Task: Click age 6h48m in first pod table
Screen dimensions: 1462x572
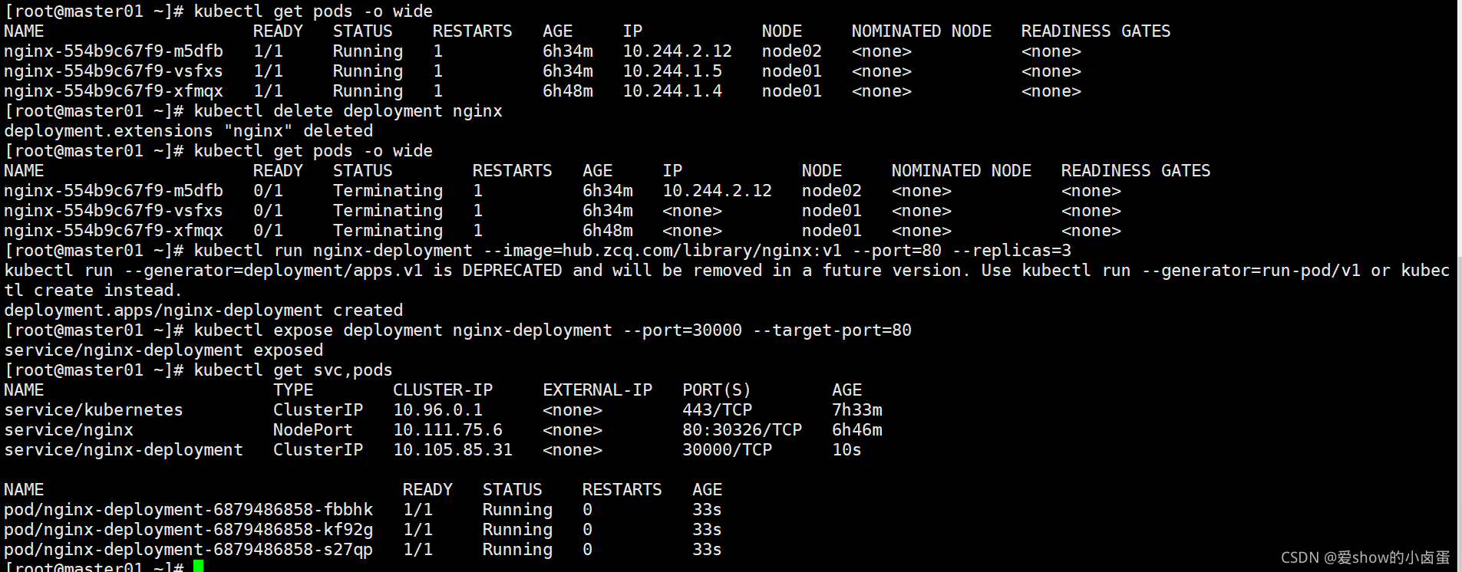Action: pyautogui.click(x=568, y=91)
